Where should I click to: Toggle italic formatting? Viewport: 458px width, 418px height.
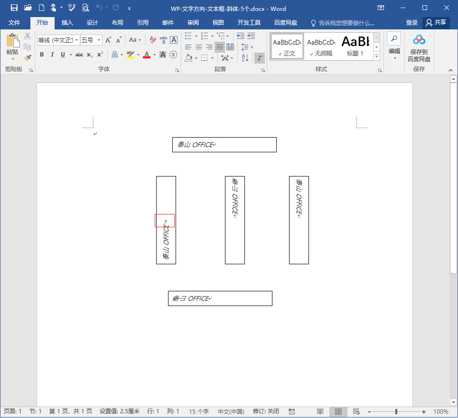[x=52, y=55]
